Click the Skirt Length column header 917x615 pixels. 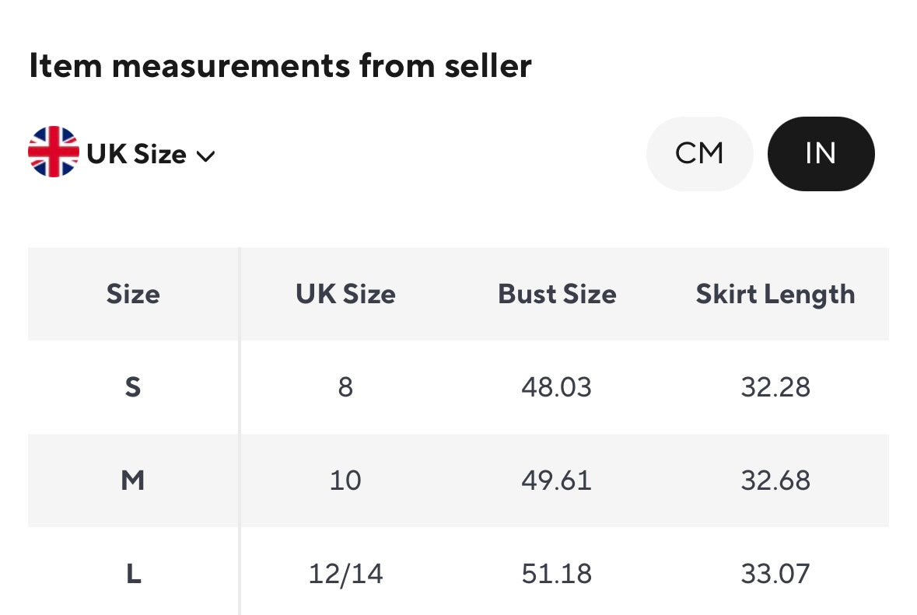(x=775, y=294)
